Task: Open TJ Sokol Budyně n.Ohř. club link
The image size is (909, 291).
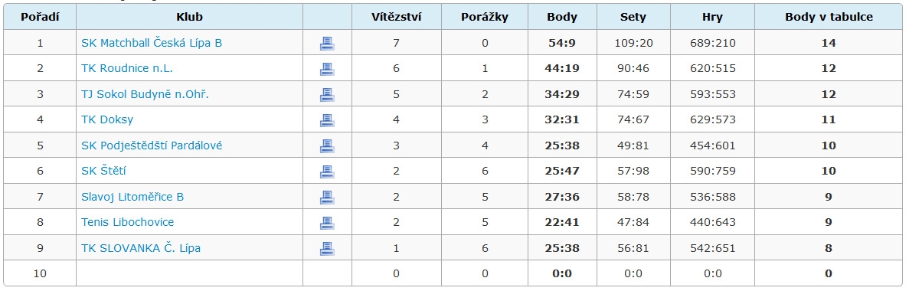Action: tap(145, 94)
